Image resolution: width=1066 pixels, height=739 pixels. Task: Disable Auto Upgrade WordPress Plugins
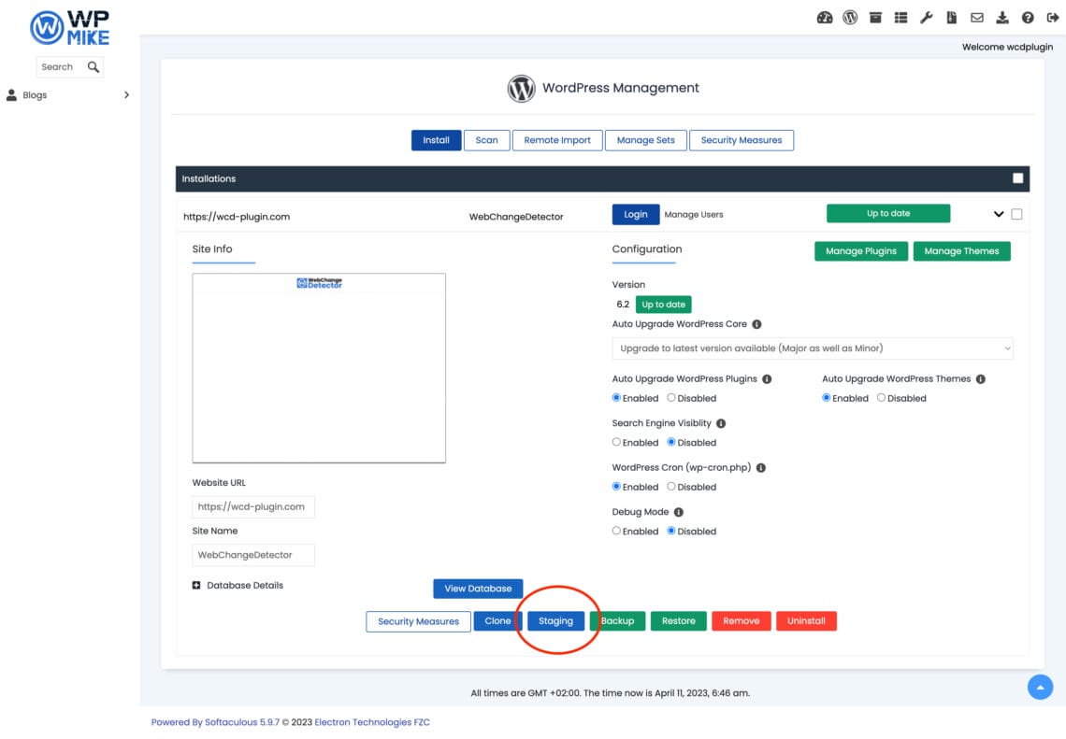670,397
